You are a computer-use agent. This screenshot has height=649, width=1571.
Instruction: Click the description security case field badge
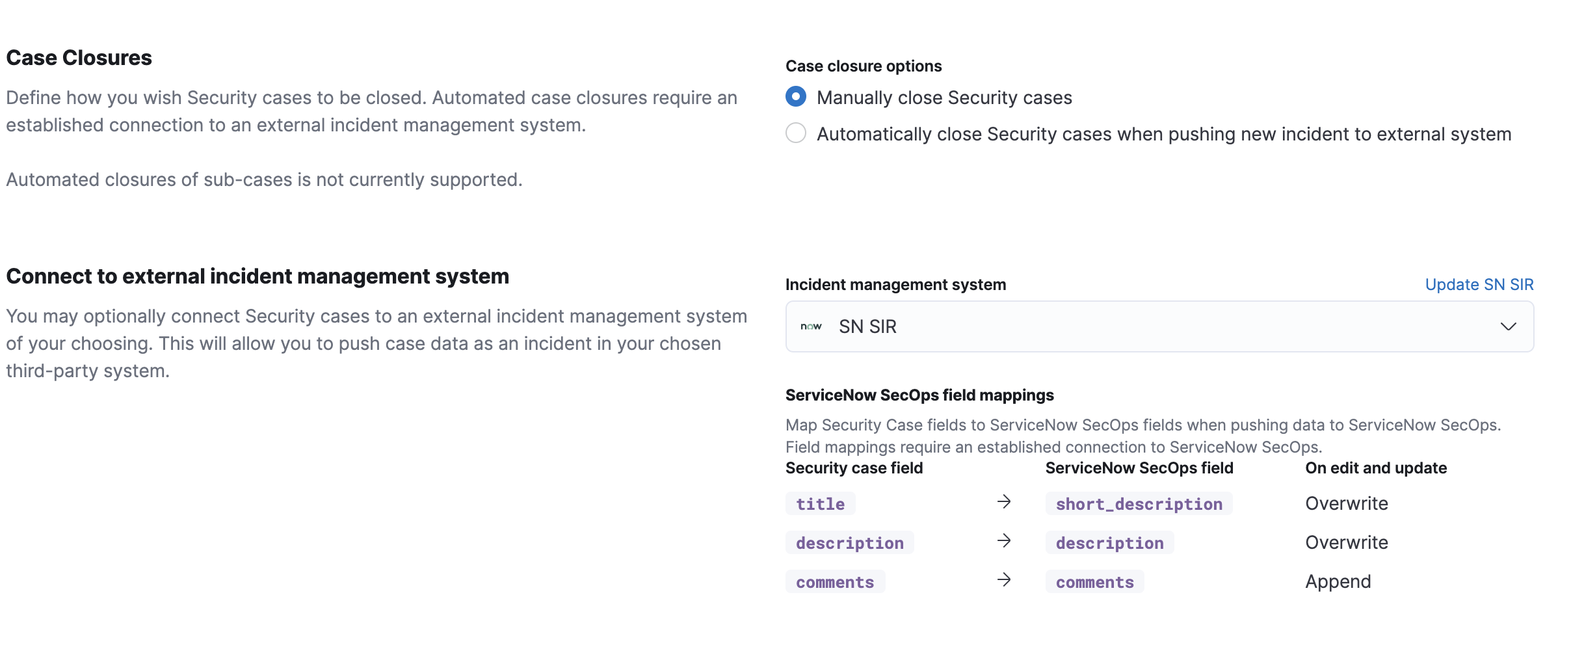click(x=849, y=543)
